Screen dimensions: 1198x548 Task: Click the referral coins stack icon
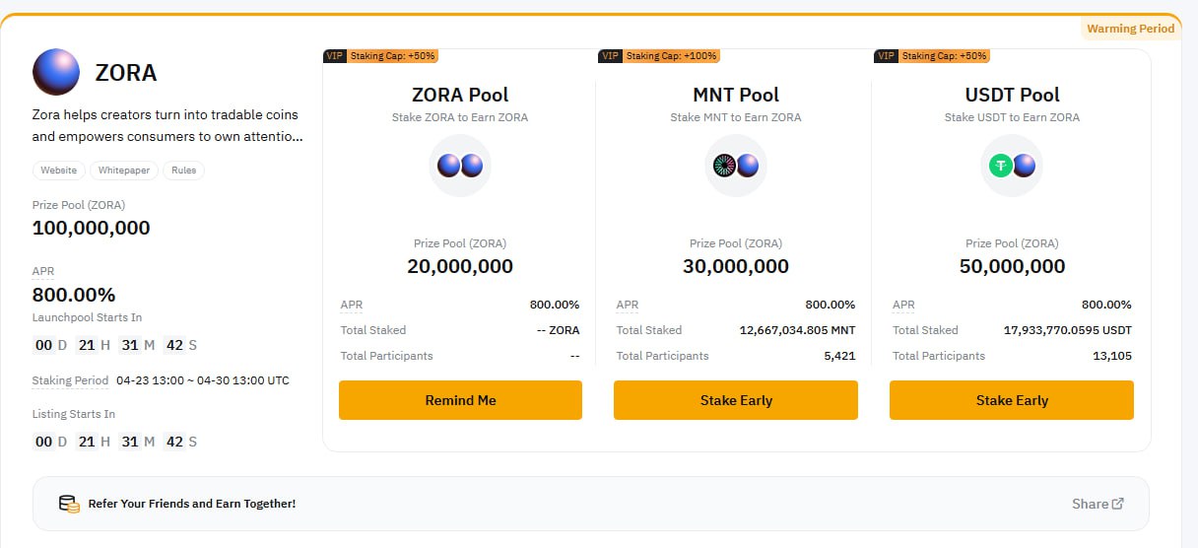coord(69,504)
